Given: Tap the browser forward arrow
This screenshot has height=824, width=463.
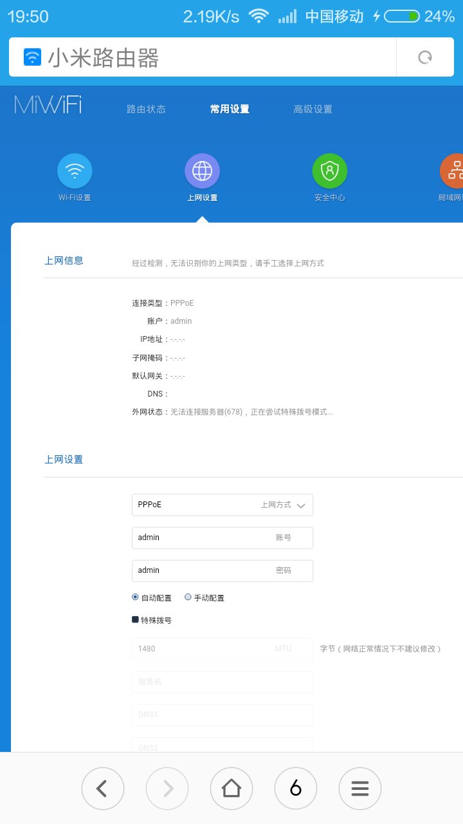Looking at the screenshot, I should [x=167, y=788].
